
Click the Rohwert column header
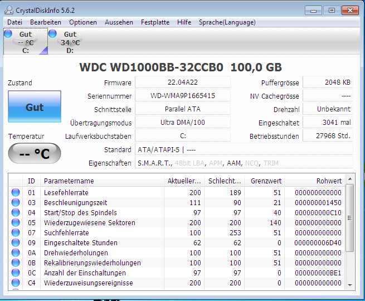(x=314, y=181)
